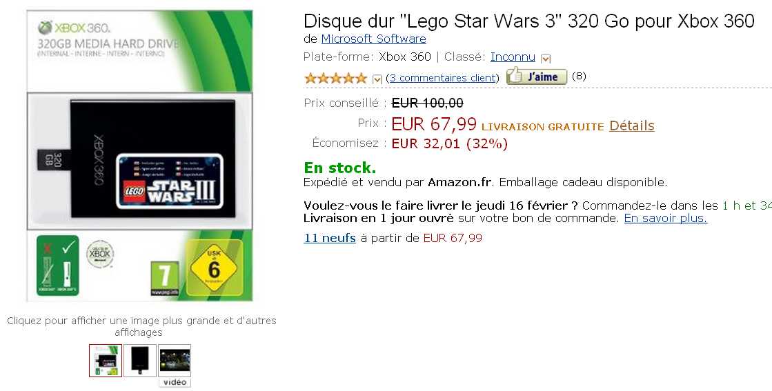The image size is (772, 391).
Task: Expand the dropdown next to Inconnu
Action: [x=546, y=59]
